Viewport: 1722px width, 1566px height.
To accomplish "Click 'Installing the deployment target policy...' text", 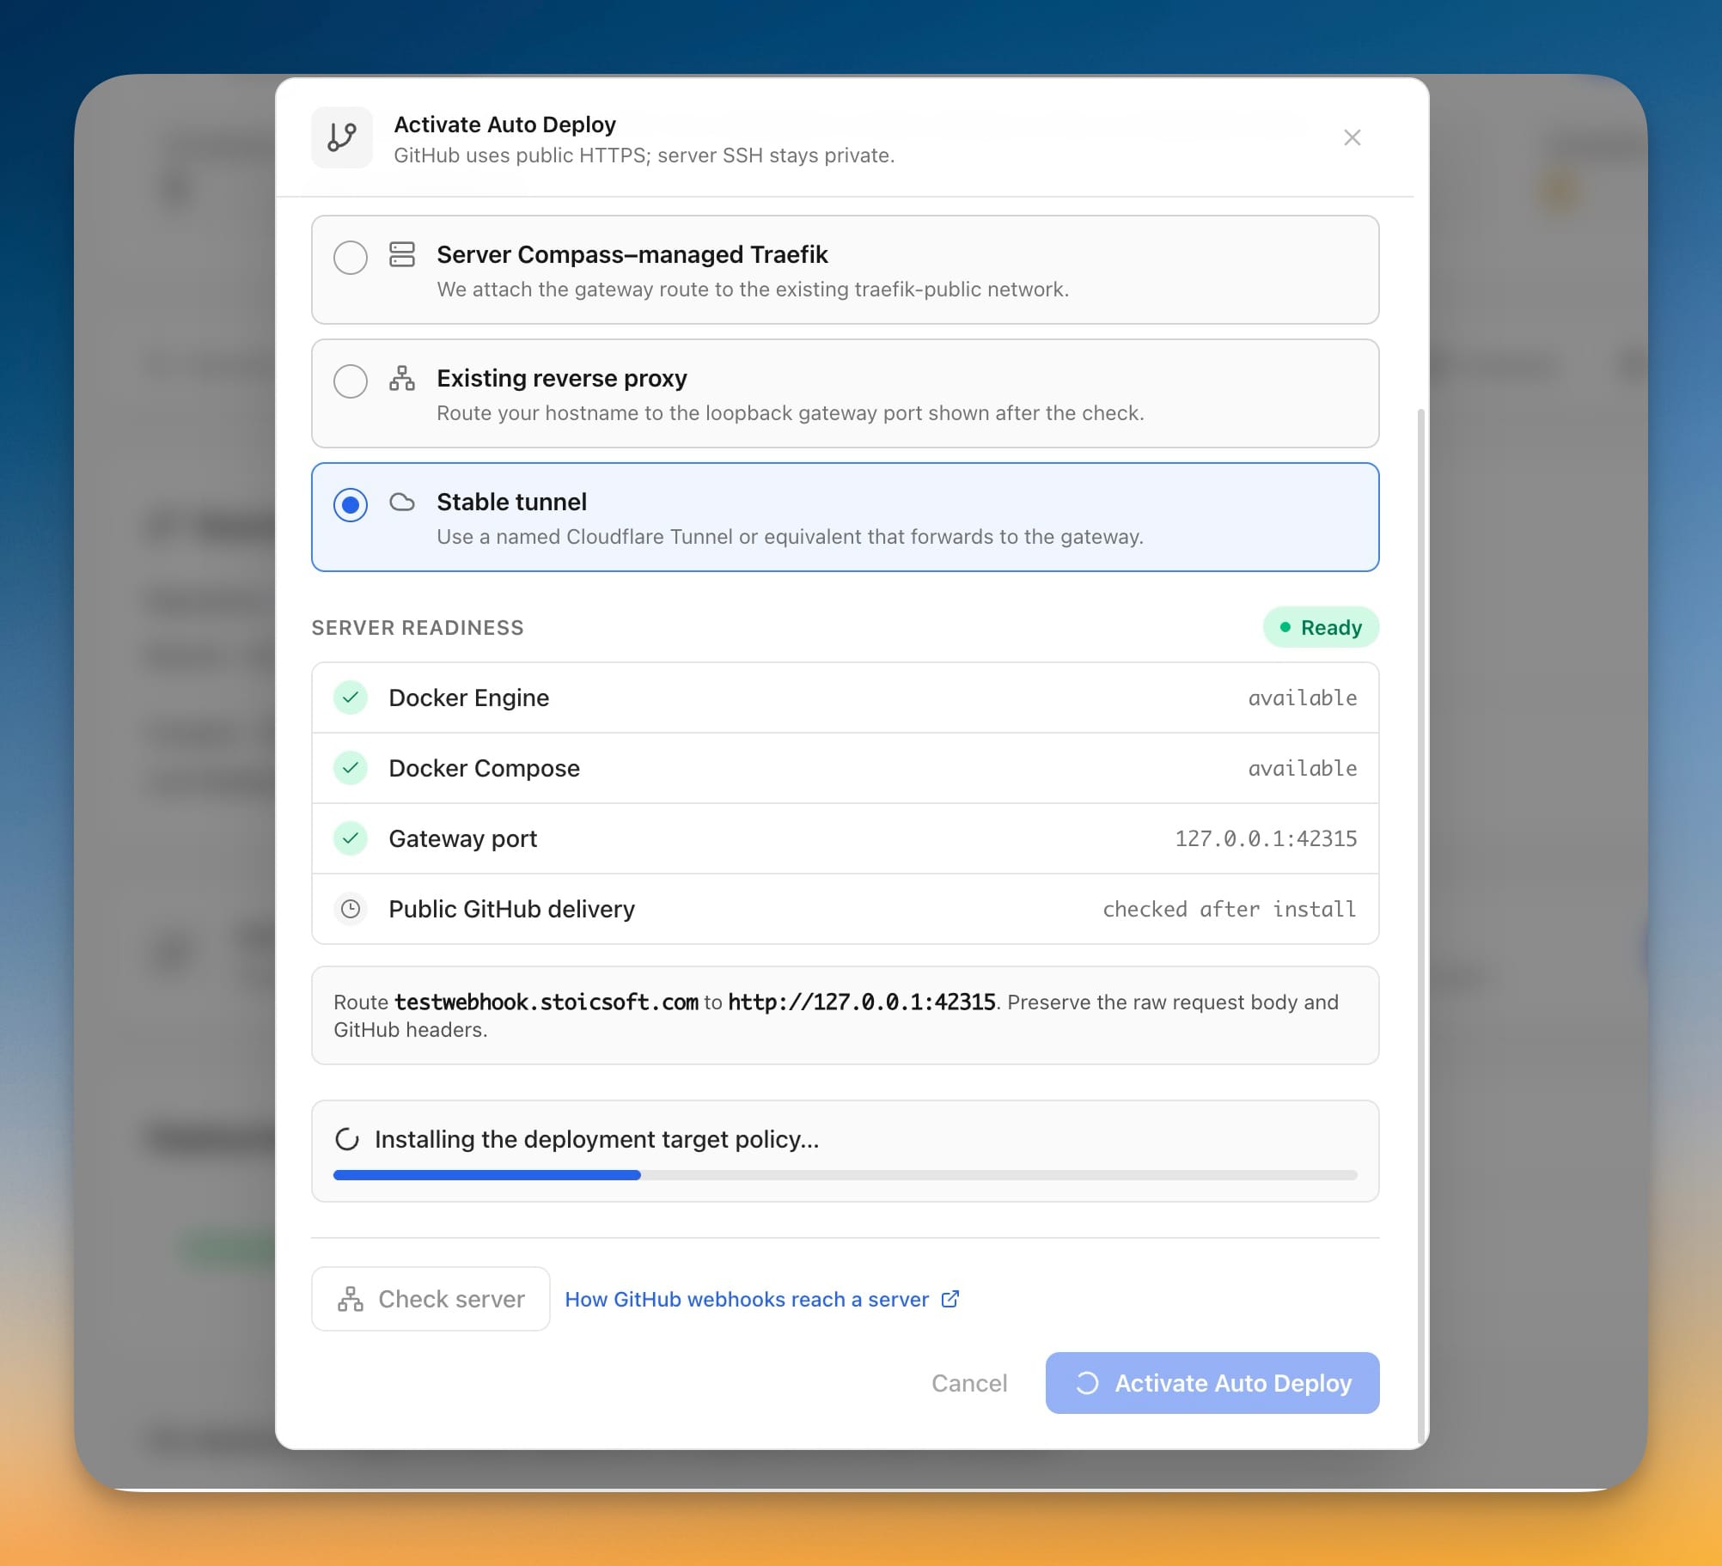I will (597, 1139).
